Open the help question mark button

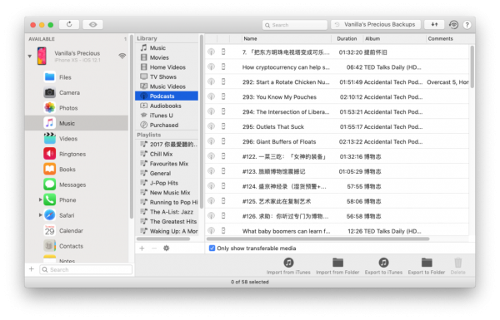[467, 25]
